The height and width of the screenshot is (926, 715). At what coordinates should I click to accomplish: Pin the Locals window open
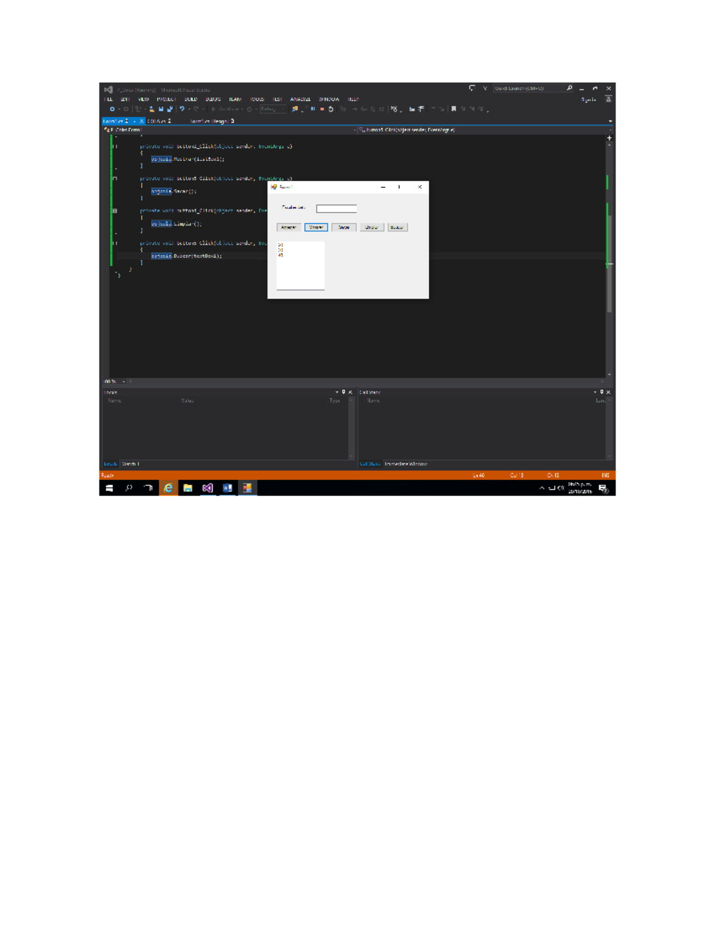pyautogui.click(x=344, y=392)
